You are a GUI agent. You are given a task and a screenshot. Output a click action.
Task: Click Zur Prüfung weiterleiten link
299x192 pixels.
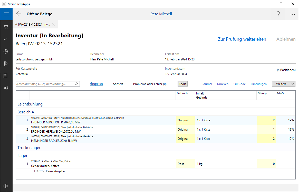click(242, 39)
